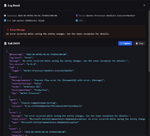Click the "Sender": "Orderease EDI" line

(26, 87)
